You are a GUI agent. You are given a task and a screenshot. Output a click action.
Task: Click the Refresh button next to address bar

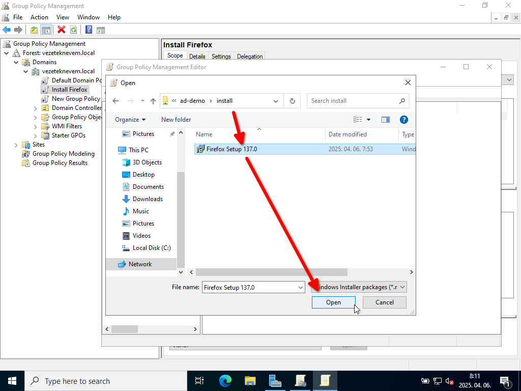point(292,101)
